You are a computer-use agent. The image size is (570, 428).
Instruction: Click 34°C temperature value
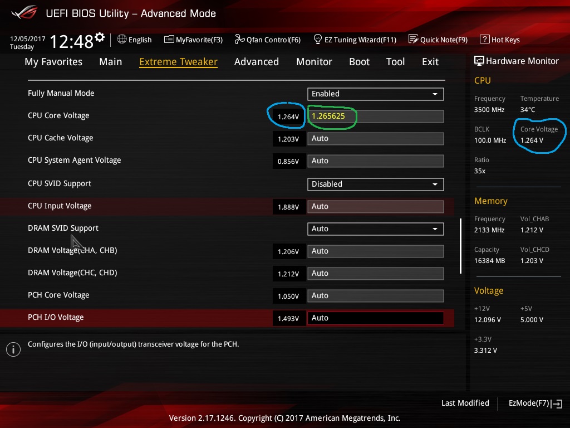pyautogui.click(x=528, y=110)
